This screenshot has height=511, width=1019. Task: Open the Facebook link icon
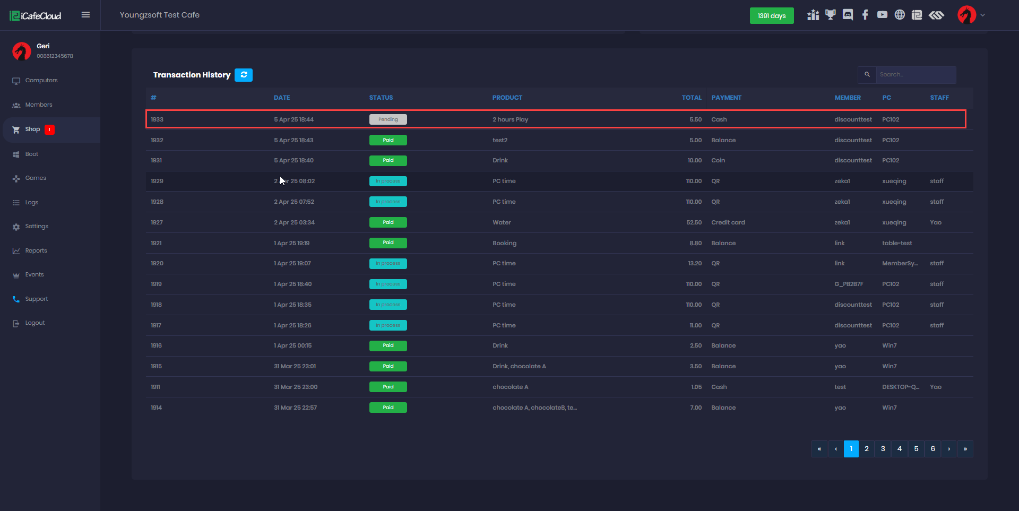tap(865, 15)
